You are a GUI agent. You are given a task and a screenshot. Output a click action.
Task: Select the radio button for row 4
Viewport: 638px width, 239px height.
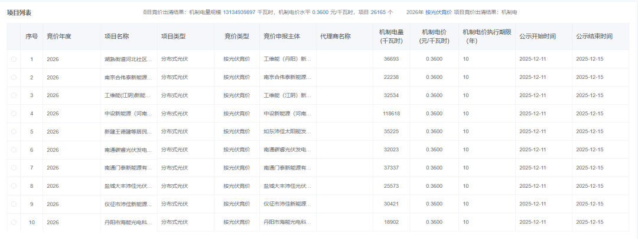(x=14, y=114)
